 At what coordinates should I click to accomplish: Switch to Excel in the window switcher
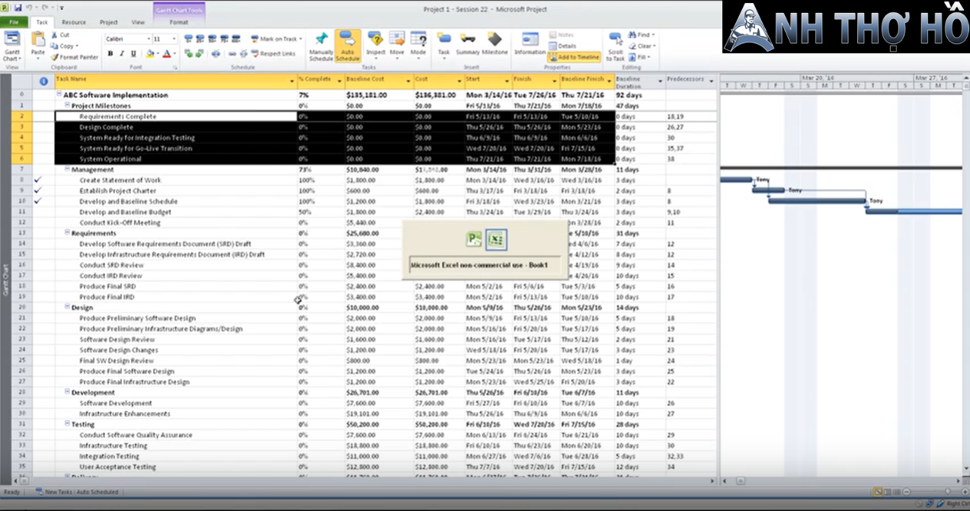(x=496, y=239)
